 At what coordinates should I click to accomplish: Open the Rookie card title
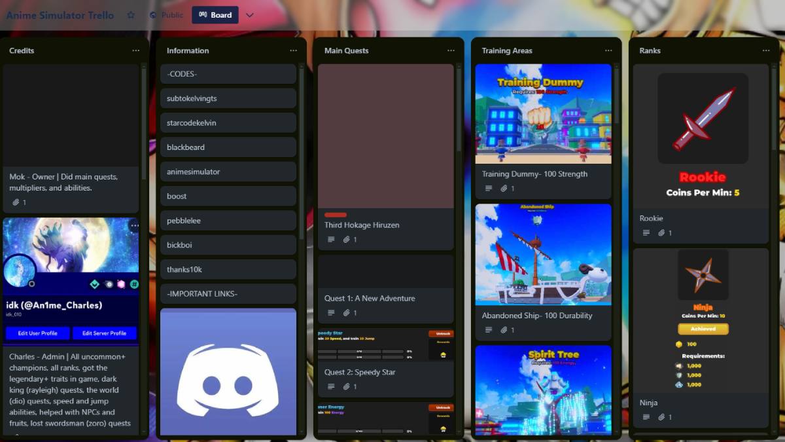(651, 219)
